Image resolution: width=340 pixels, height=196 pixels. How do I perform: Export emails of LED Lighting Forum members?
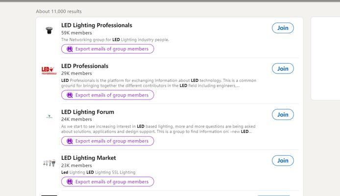108,141
